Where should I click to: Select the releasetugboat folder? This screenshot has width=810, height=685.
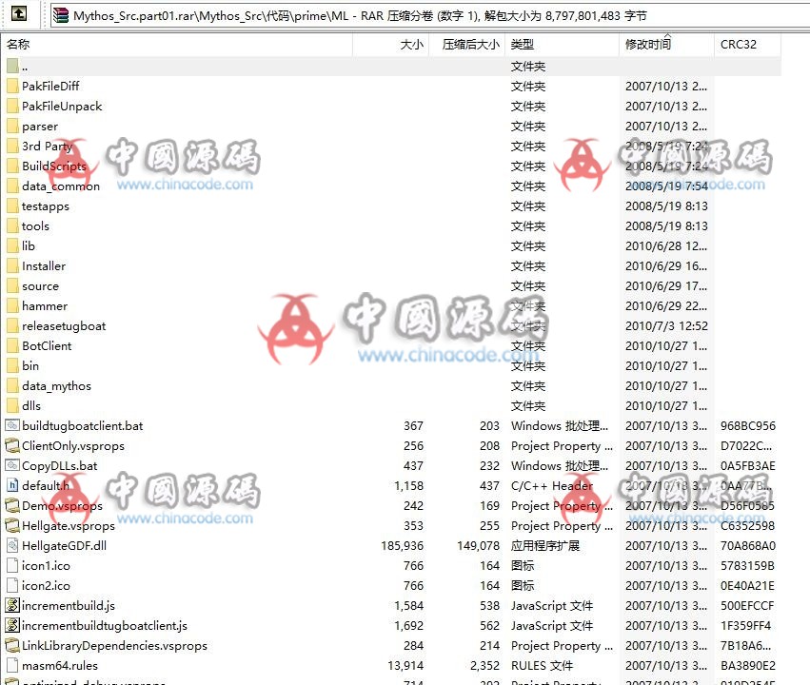[x=64, y=326]
